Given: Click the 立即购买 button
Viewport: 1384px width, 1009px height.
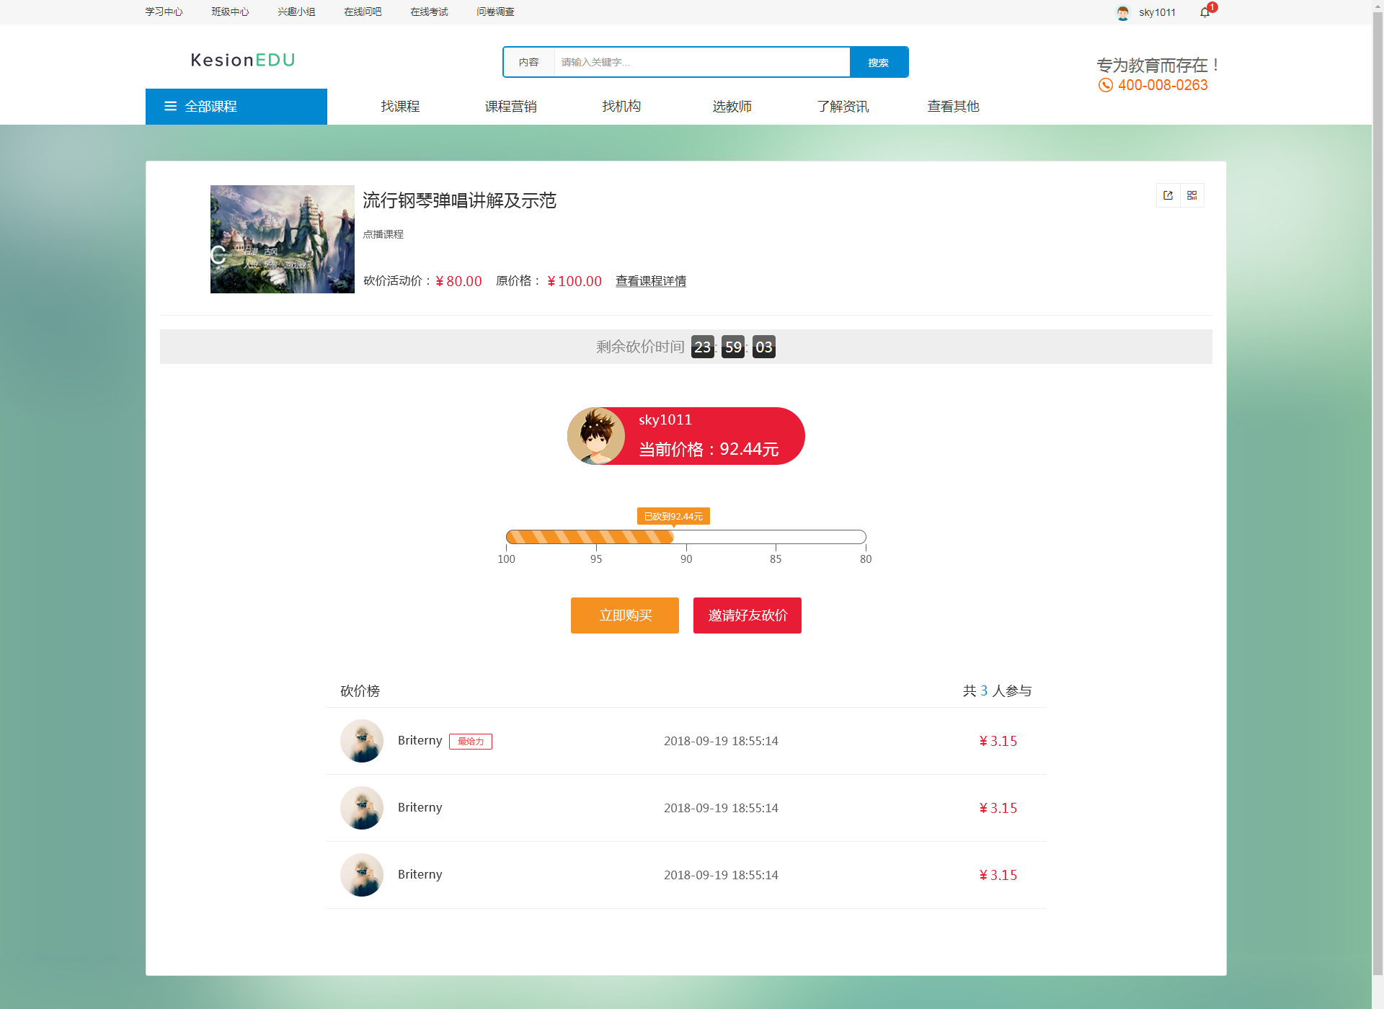Looking at the screenshot, I should point(624,615).
